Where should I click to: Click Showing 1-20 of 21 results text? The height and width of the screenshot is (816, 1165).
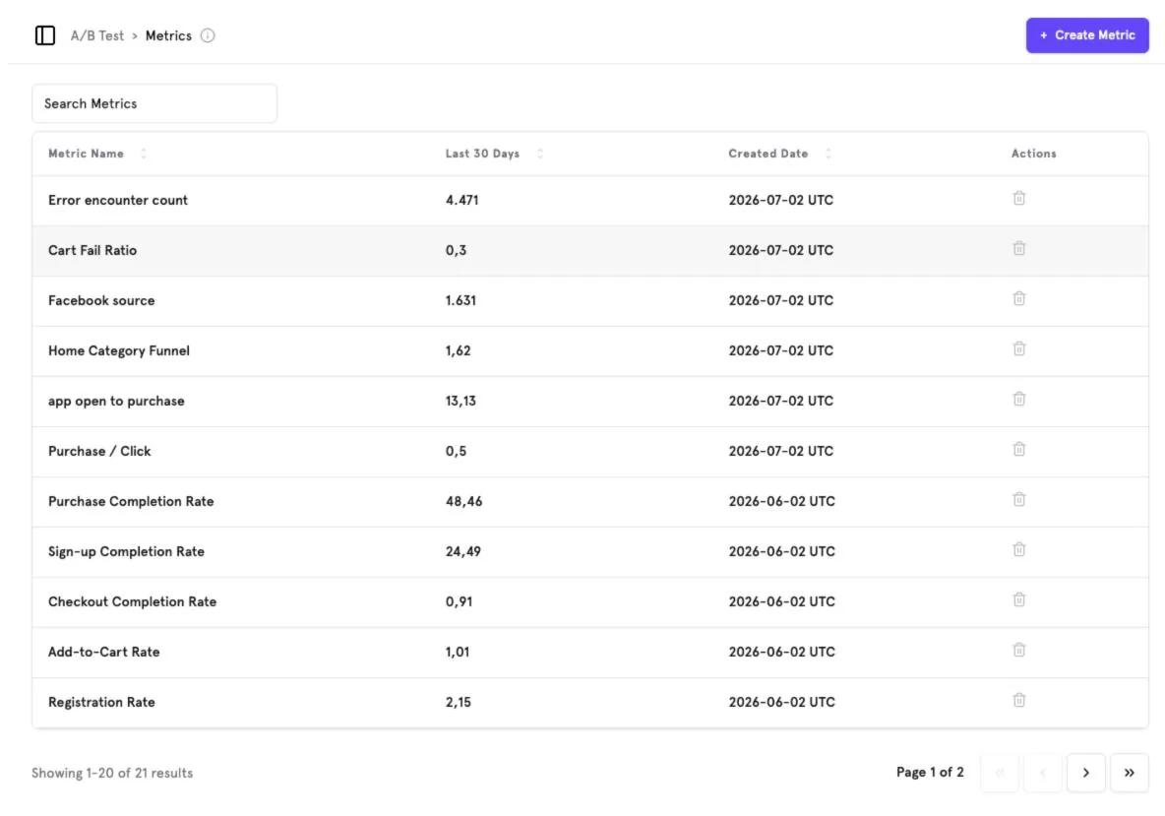(x=112, y=773)
